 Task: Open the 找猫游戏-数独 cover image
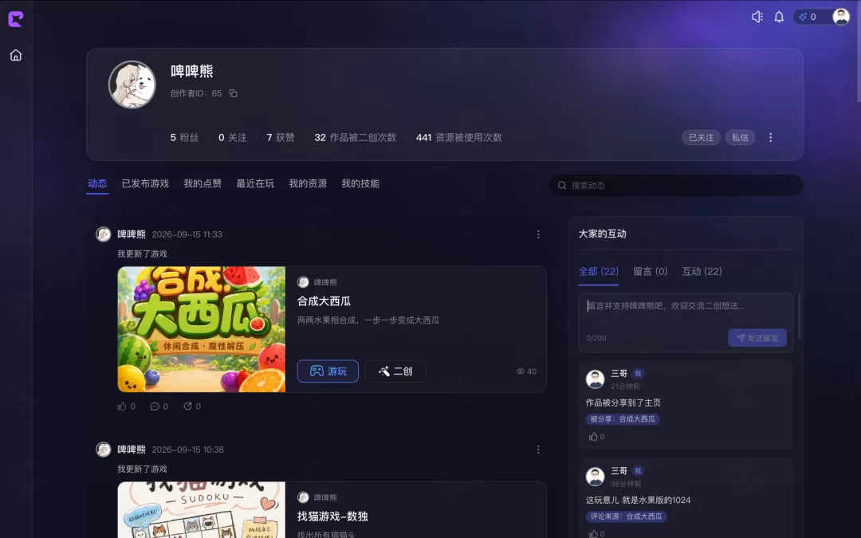point(202,510)
